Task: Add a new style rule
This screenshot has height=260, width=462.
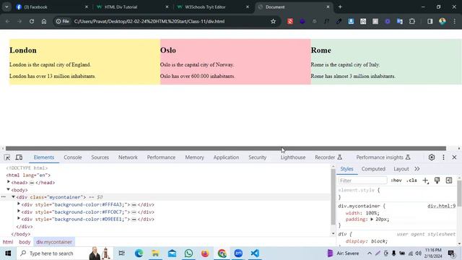Action: pyautogui.click(x=425, y=181)
